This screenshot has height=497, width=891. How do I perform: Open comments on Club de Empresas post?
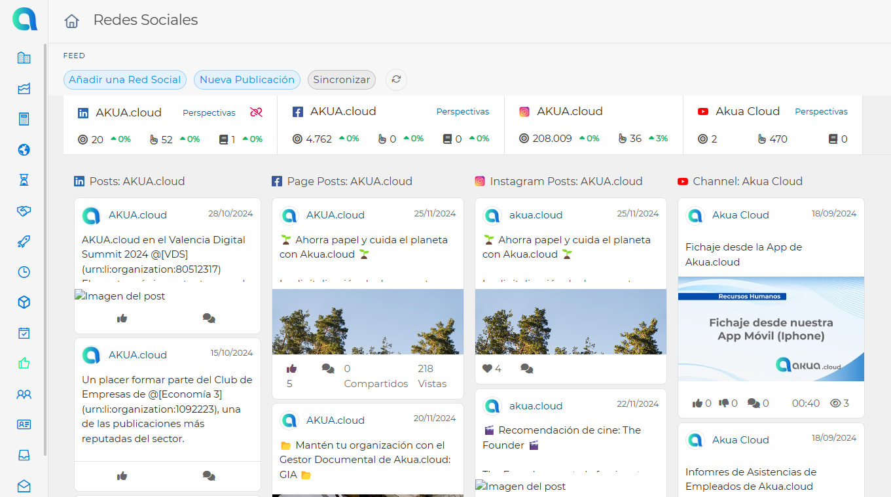tap(209, 476)
